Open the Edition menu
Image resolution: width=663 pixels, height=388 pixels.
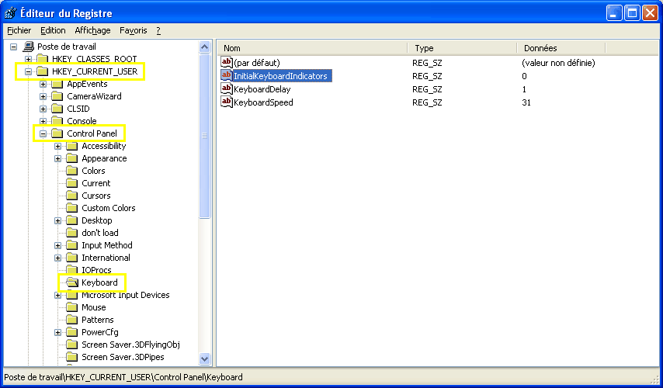coord(53,30)
